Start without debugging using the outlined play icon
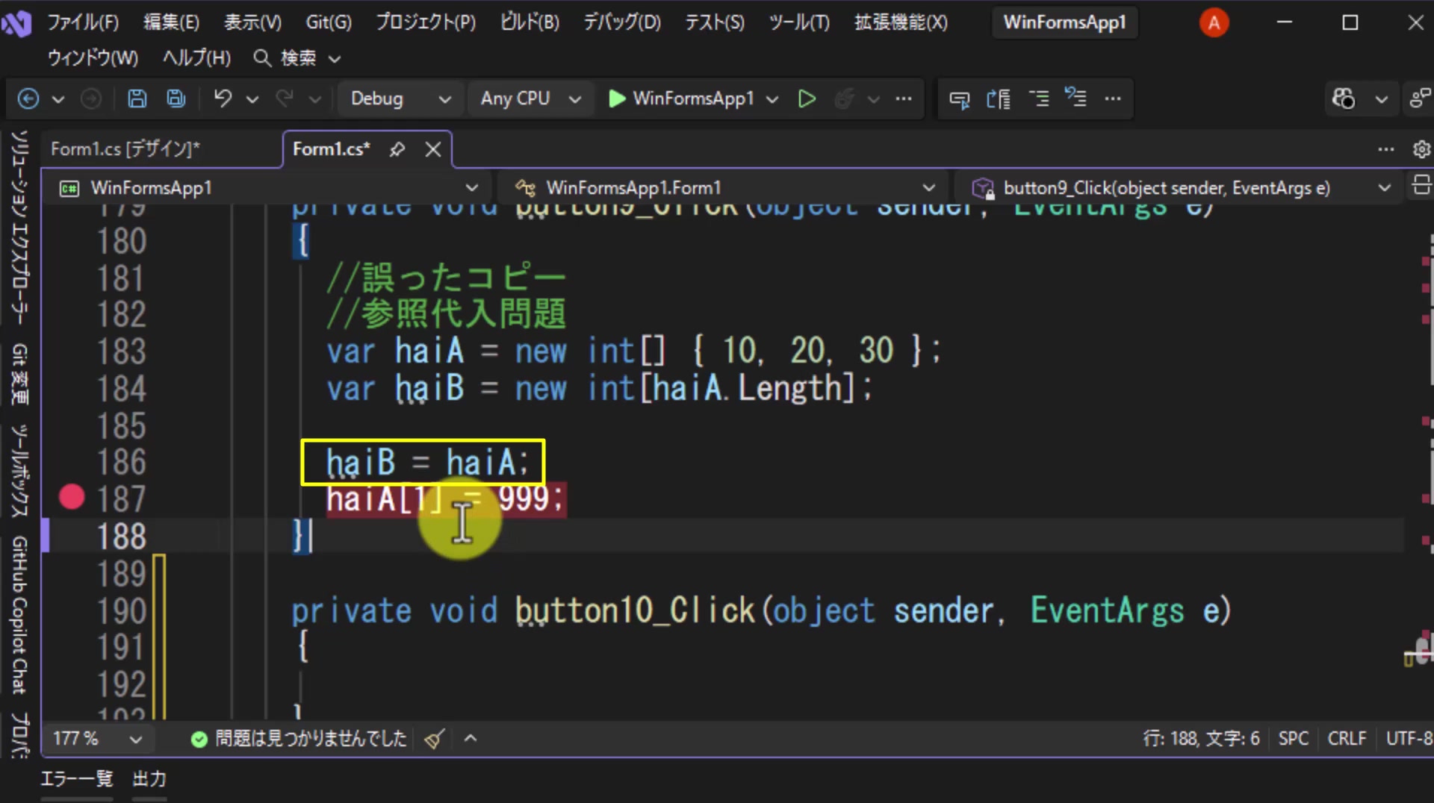The width and height of the screenshot is (1434, 803). 807,99
